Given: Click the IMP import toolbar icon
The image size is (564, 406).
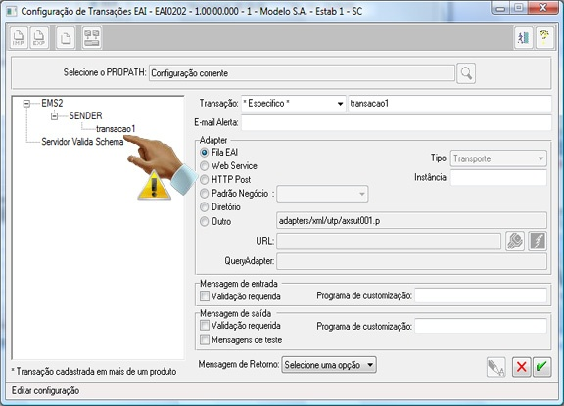Looking at the screenshot, I should coord(19,37).
